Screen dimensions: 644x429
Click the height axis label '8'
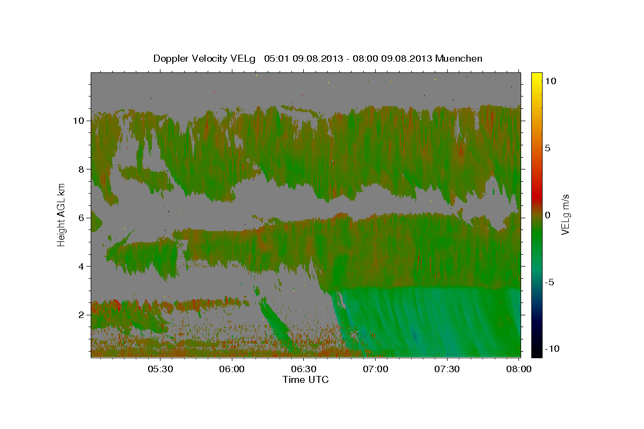point(81,169)
